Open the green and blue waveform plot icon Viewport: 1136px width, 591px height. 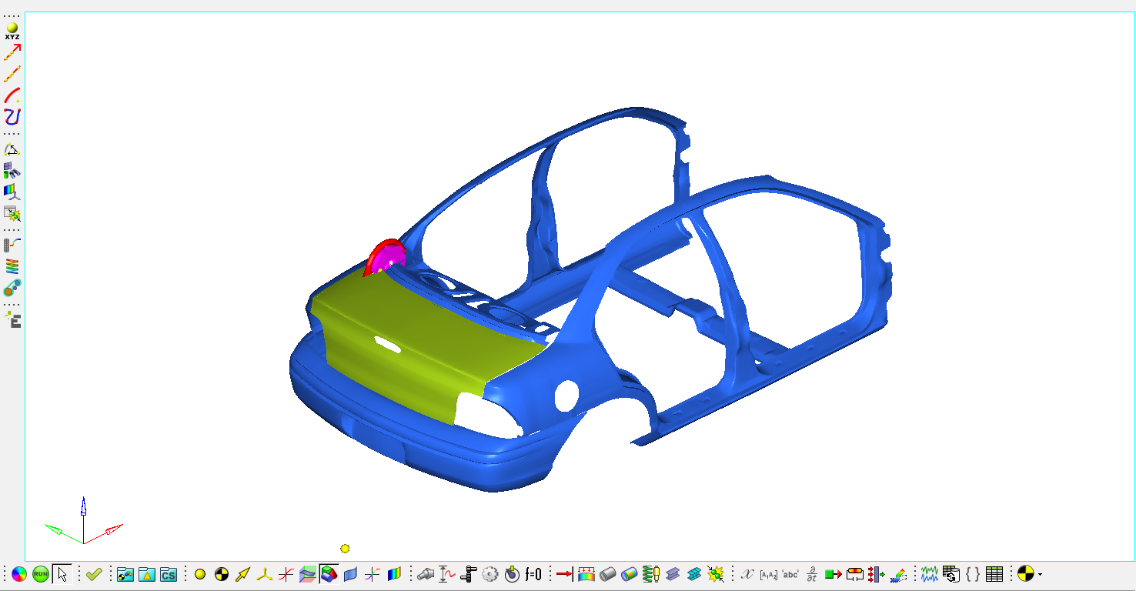coord(930,574)
